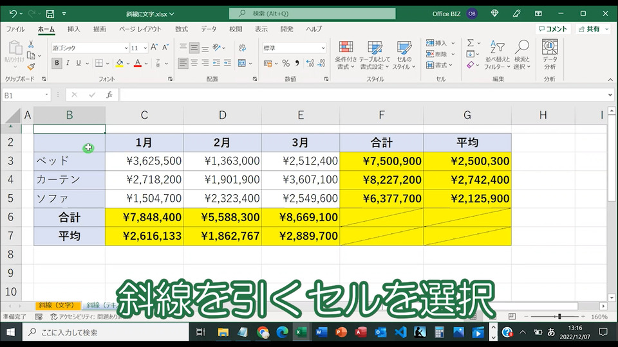Switch to 挿入 ribbon tab
The height and width of the screenshot is (347, 618).
[73, 29]
